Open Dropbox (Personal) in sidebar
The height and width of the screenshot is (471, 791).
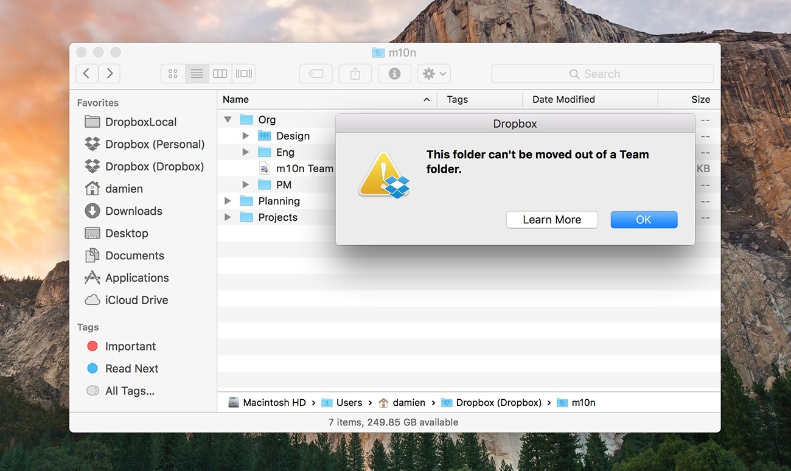pyautogui.click(x=144, y=144)
